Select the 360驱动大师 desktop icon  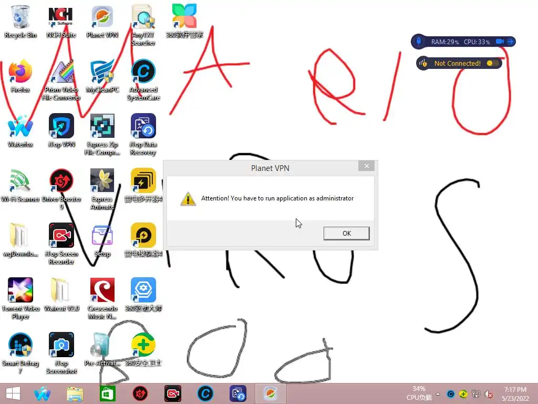(143, 295)
